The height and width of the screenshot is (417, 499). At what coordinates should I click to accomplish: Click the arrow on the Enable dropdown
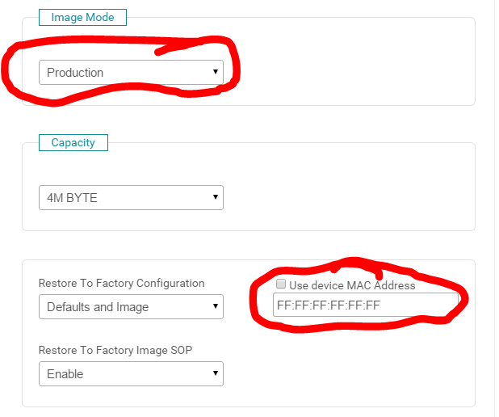pyautogui.click(x=216, y=373)
